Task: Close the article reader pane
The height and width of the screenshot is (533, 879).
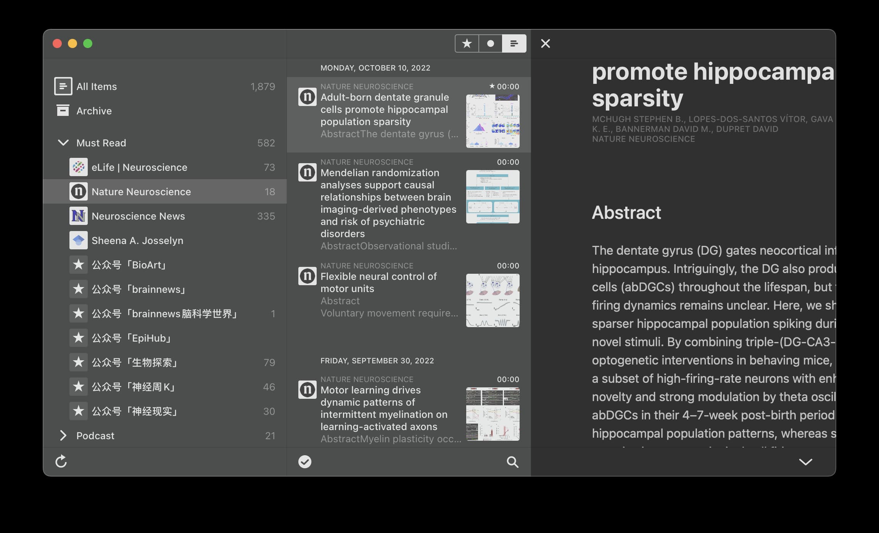Action: [x=545, y=43]
